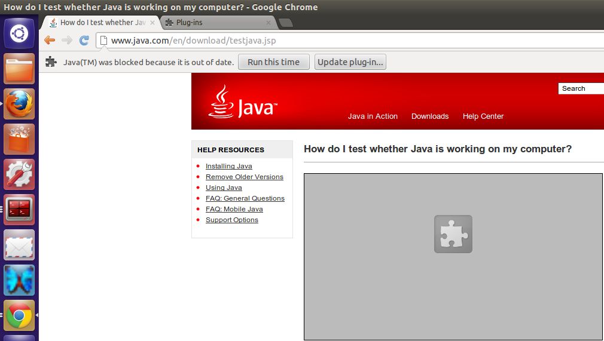Image resolution: width=604 pixels, height=341 pixels.
Task: Open the red terminal grid launcher icon
Action: pyautogui.click(x=19, y=210)
